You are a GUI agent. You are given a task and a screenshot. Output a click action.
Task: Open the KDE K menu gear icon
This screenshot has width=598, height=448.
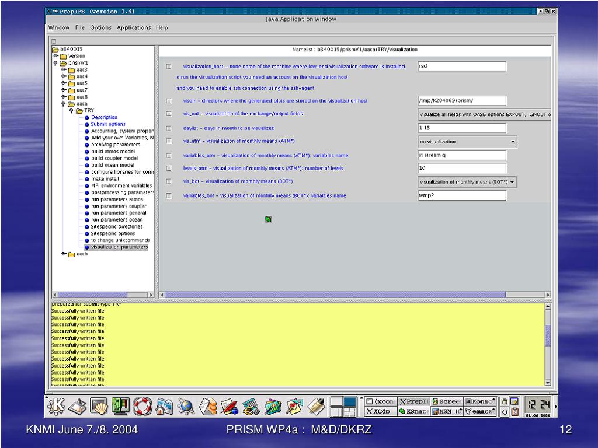[57, 407]
